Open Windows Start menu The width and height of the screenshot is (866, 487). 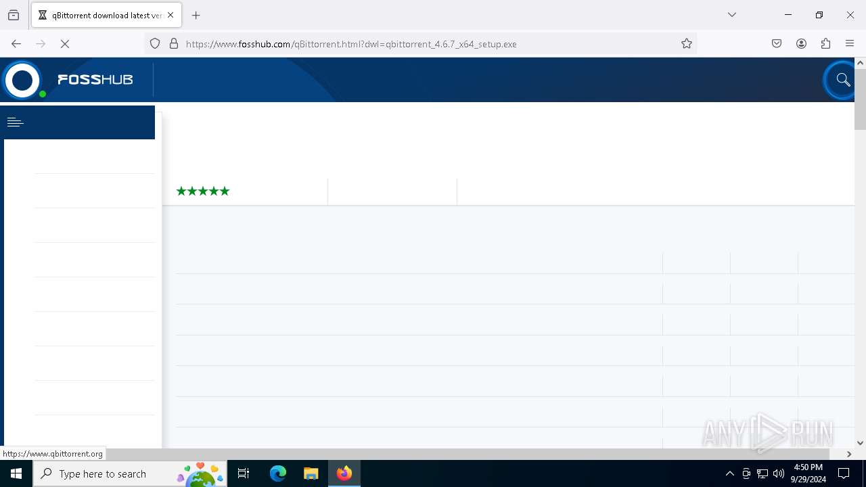pos(16,473)
